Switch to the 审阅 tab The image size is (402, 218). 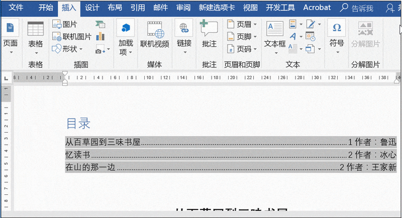coord(183,8)
